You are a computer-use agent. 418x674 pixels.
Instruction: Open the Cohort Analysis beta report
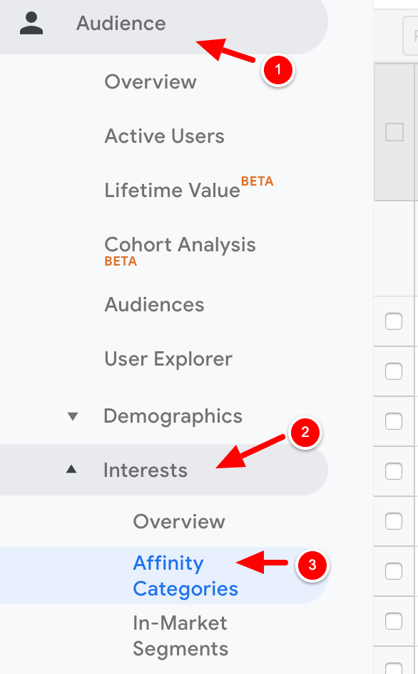(x=180, y=244)
